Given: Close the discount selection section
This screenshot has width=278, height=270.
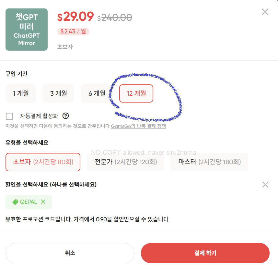Looking at the screenshot, I should 265,185.
